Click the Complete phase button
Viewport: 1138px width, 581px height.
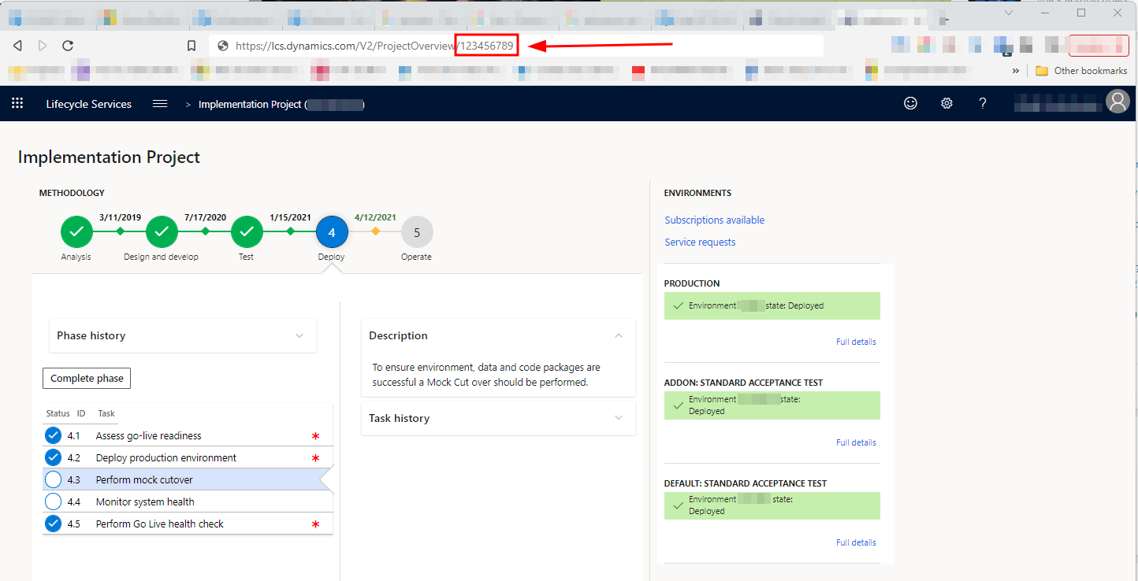point(87,379)
